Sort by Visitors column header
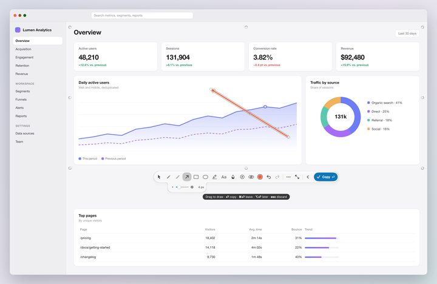Screen dimensions: 437x284 [210, 229]
